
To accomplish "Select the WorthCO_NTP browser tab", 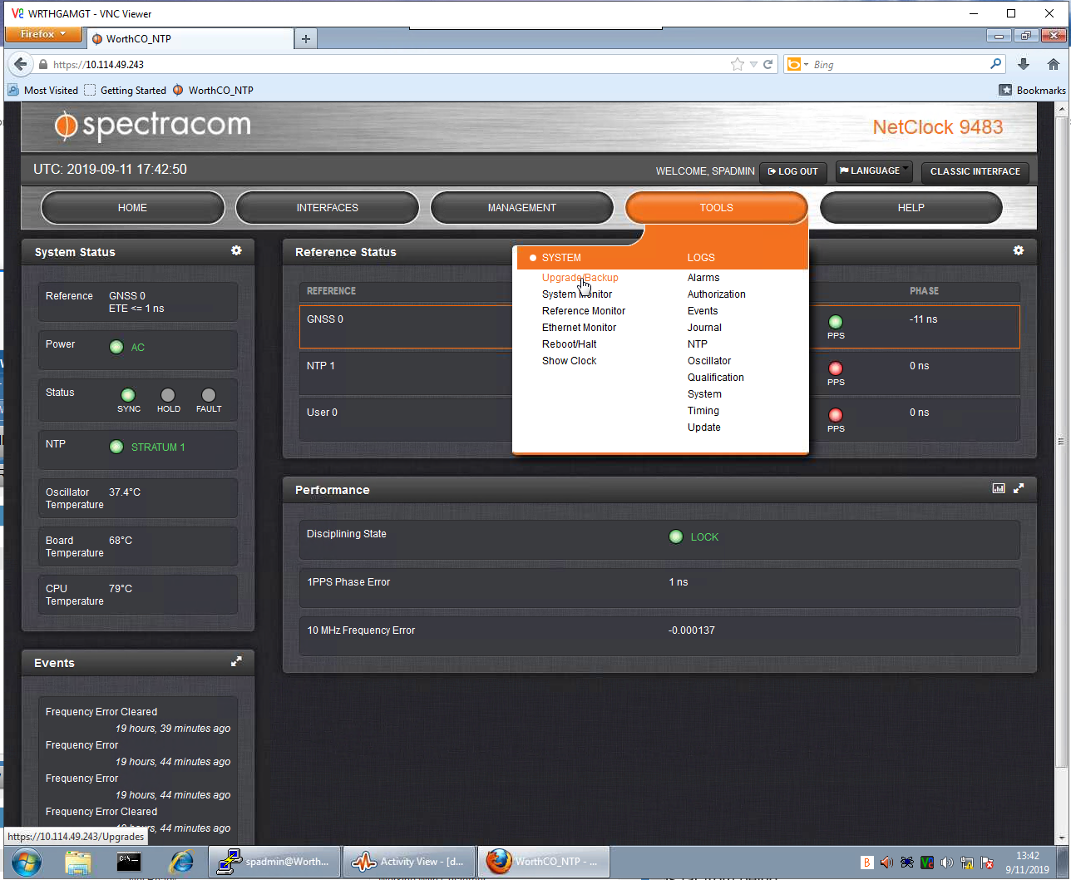I will [190, 38].
